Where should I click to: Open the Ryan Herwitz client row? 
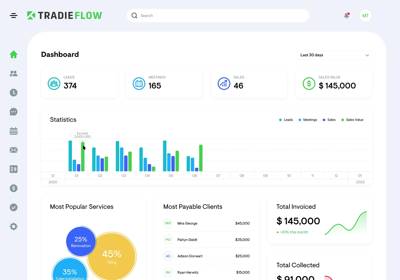click(x=206, y=273)
